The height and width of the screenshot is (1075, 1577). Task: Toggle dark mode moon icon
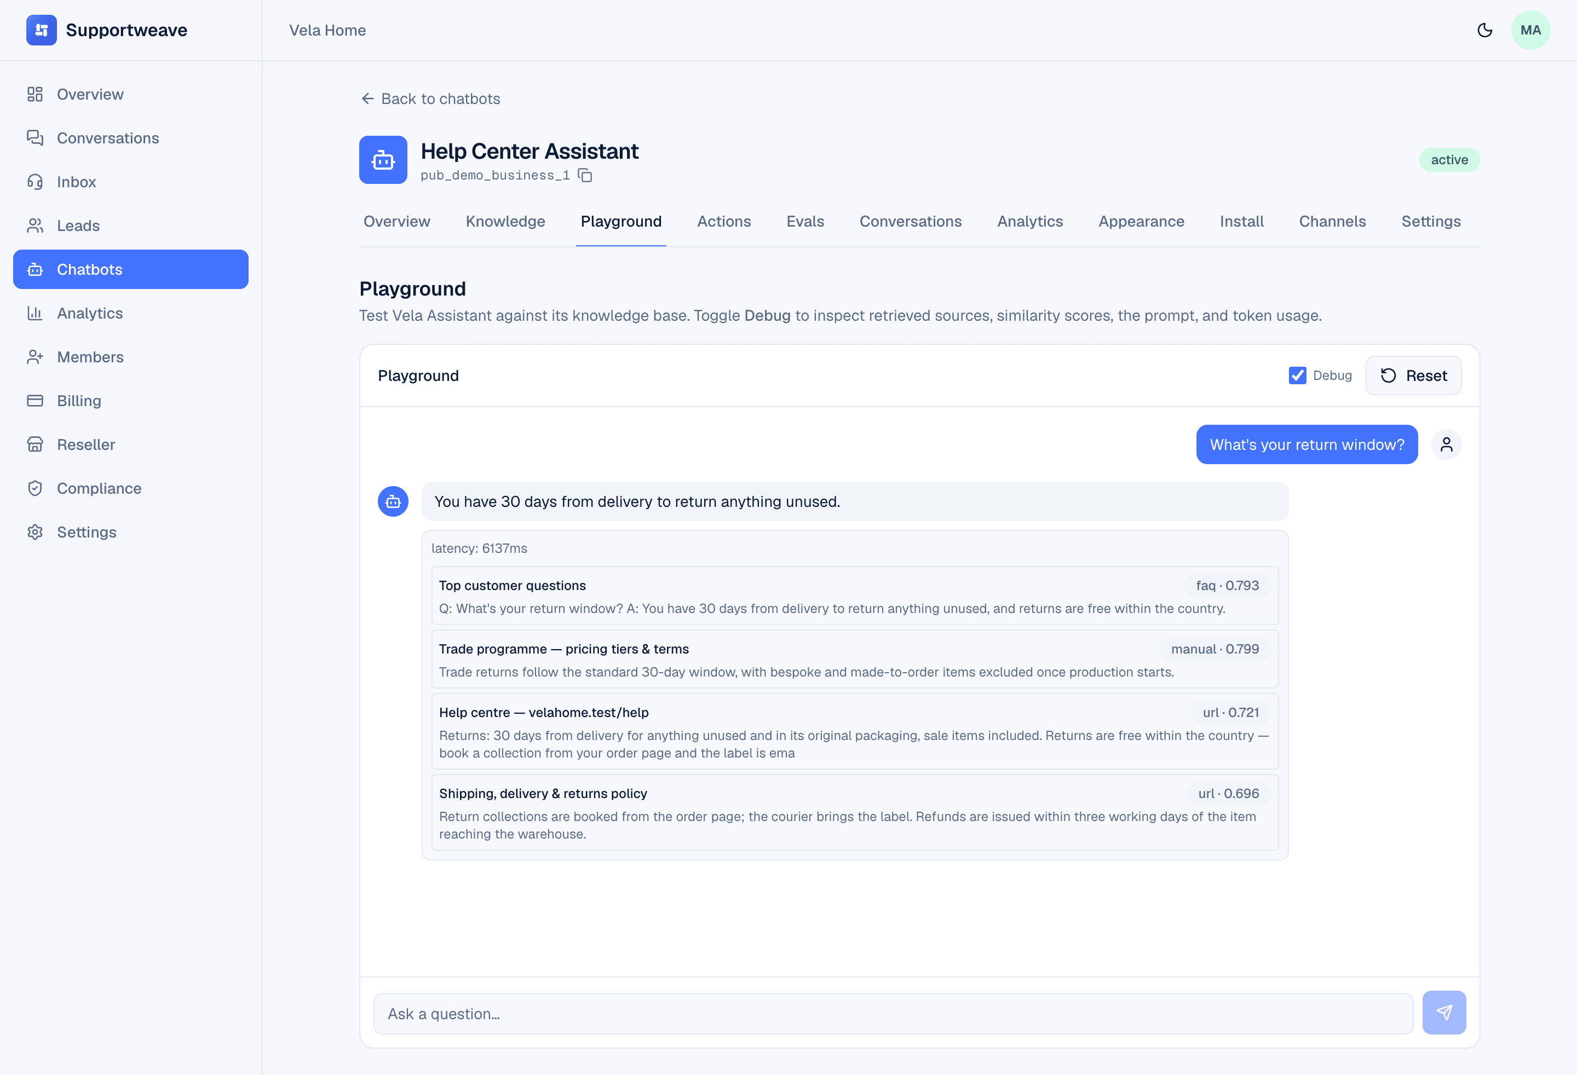click(x=1484, y=30)
